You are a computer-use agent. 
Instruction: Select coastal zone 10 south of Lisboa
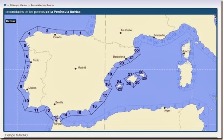pos(27,101)
